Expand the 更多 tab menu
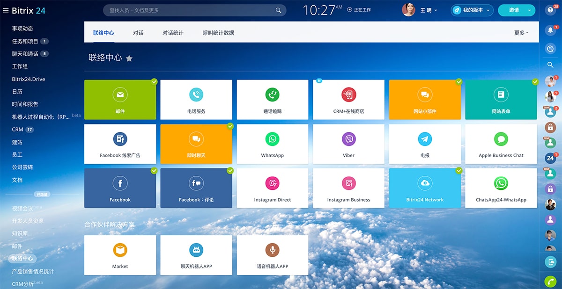 (521, 33)
